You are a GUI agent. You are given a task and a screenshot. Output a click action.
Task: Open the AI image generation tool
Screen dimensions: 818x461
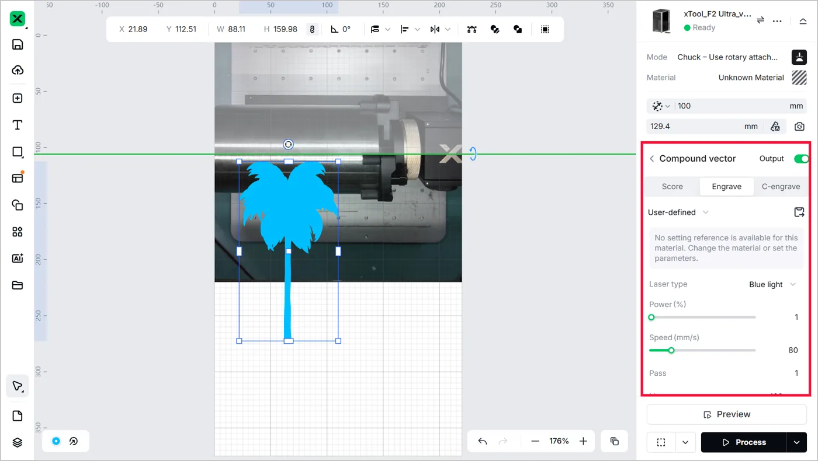(x=18, y=259)
